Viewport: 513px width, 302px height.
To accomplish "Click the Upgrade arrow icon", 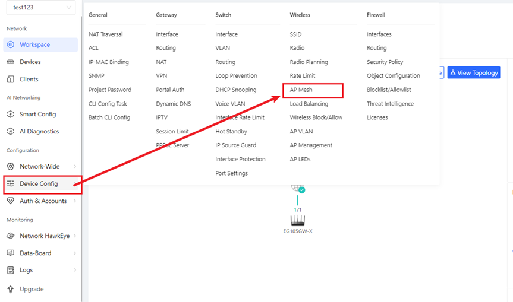I will [x=11, y=289].
